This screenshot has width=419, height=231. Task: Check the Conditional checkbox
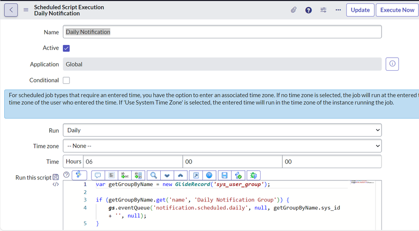(66, 81)
